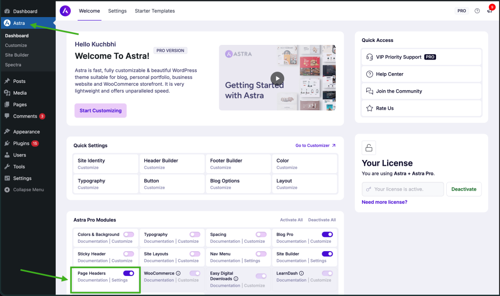Click the Astra logo in the top bar
The height and width of the screenshot is (296, 500).
pos(65,11)
